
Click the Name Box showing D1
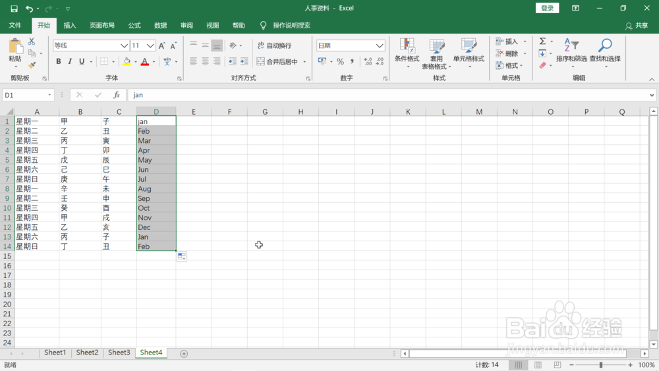pyautogui.click(x=24, y=95)
